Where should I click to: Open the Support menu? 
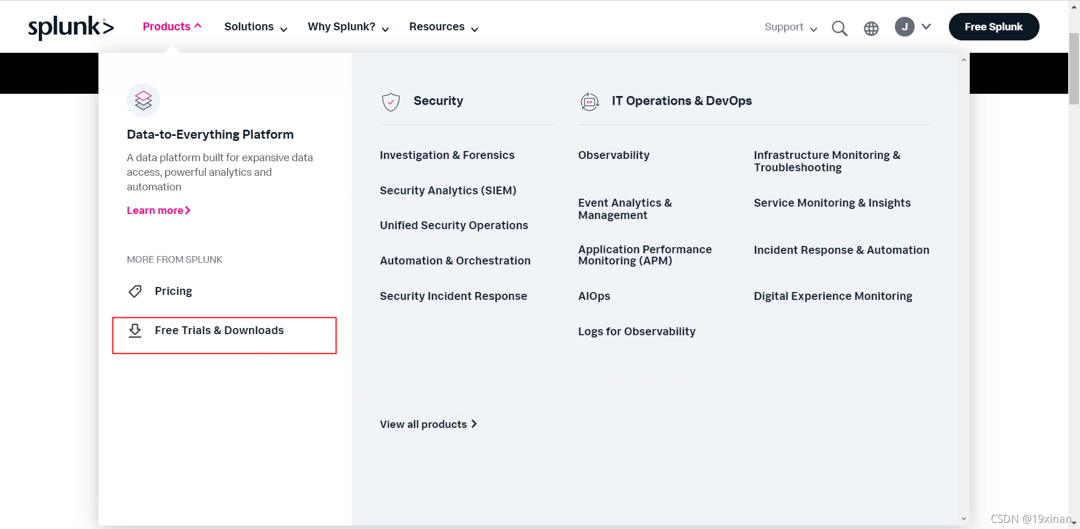click(x=791, y=27)
